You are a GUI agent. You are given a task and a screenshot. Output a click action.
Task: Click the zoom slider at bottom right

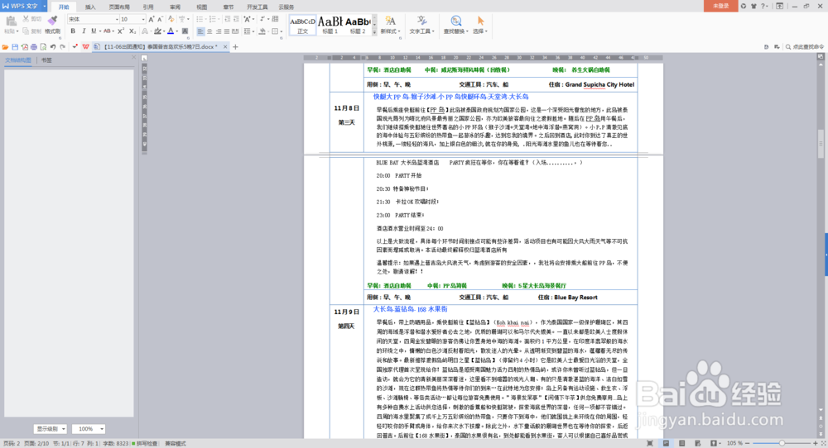(x=782, y=443)
